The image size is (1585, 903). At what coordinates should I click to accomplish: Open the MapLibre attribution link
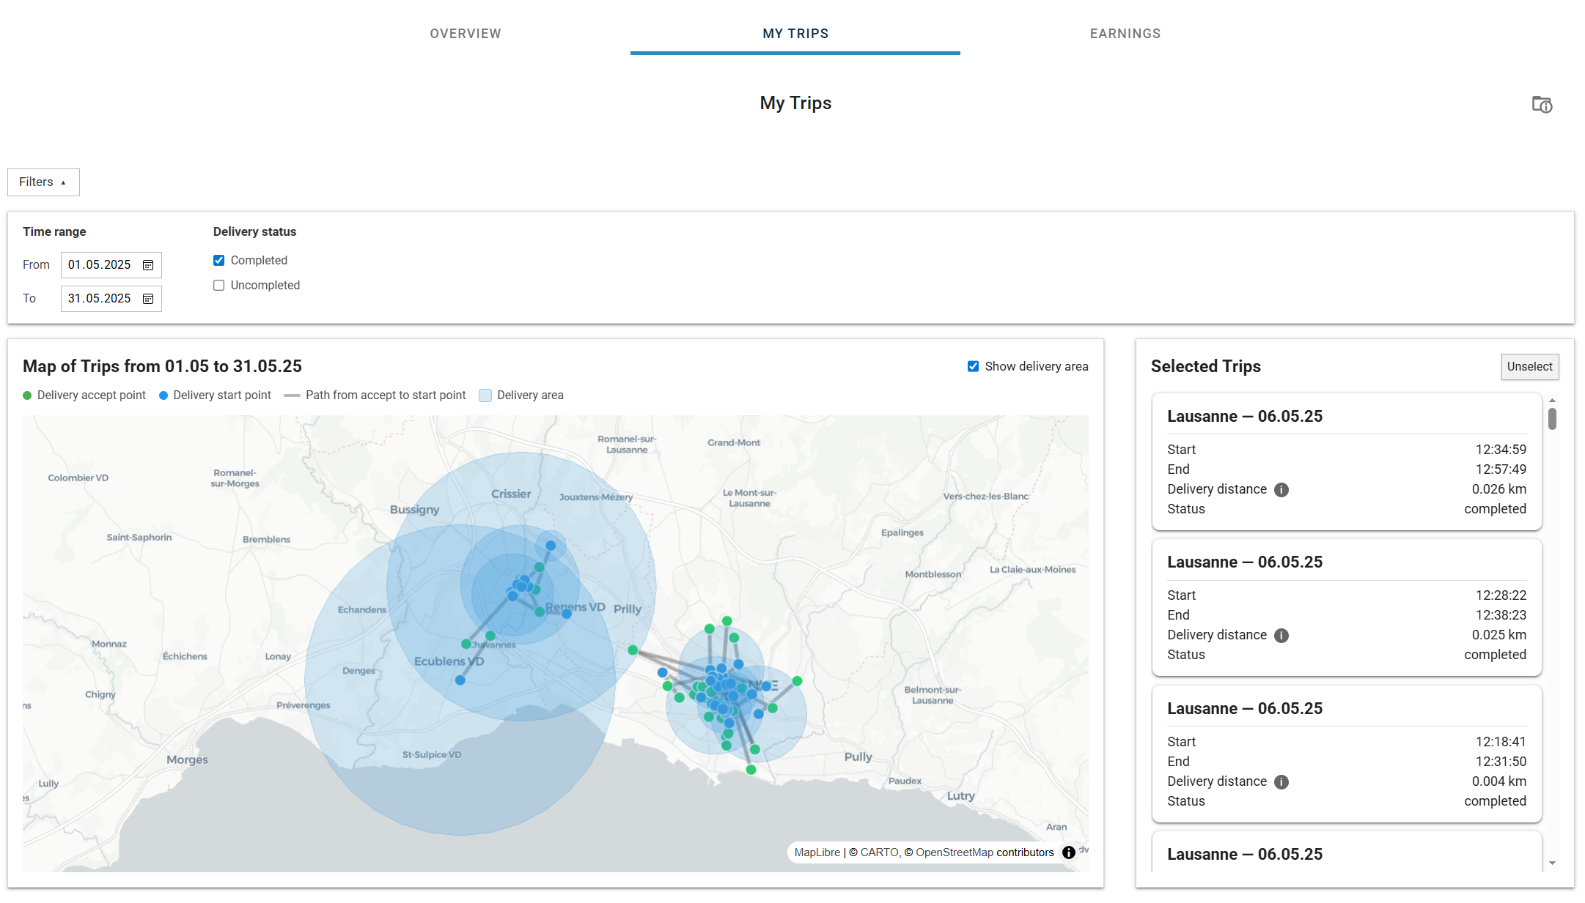coord(817,852)
